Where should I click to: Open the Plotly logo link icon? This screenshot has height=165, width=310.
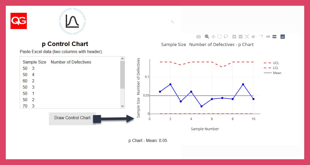point(283,37)
